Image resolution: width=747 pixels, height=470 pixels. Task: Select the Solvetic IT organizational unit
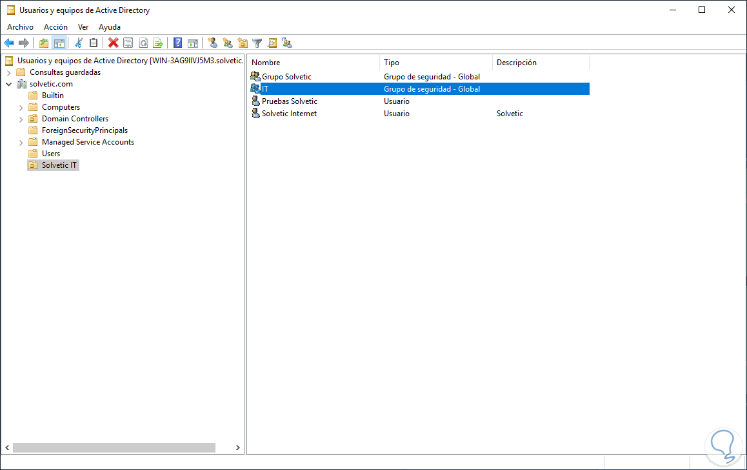[59, 165]
